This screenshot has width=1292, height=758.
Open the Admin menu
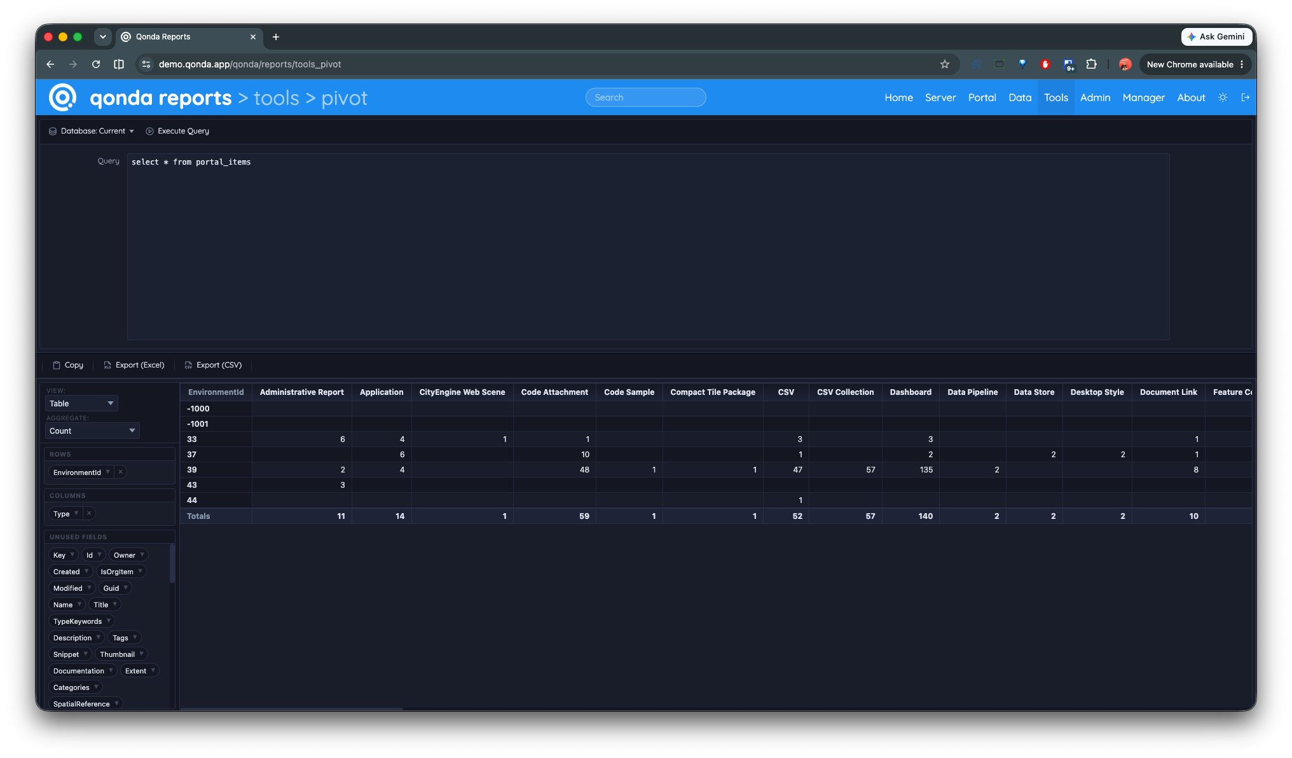point(1095,97)
